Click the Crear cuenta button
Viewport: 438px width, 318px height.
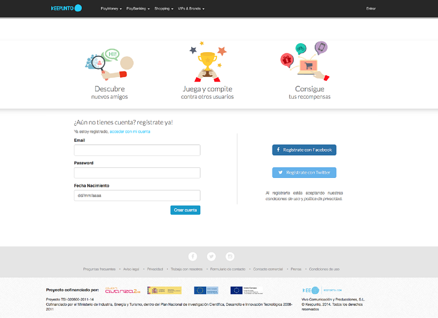[x=185, y=210]
